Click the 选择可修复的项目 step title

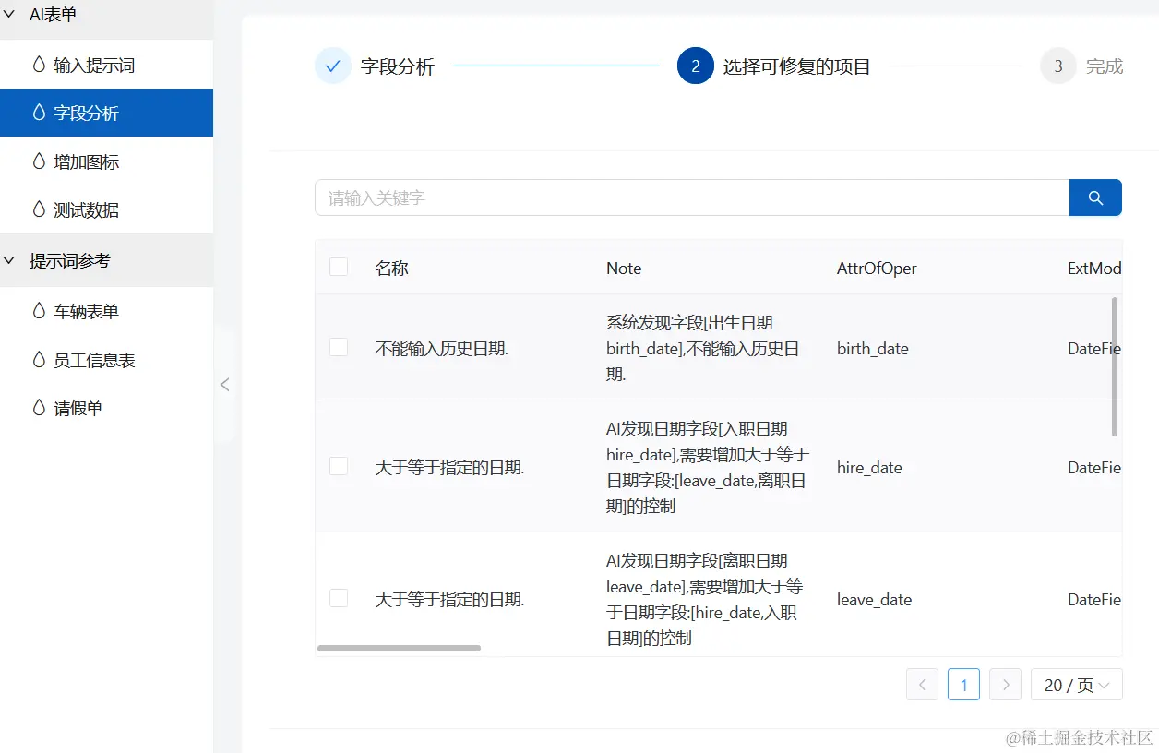(x=797, y=66)
